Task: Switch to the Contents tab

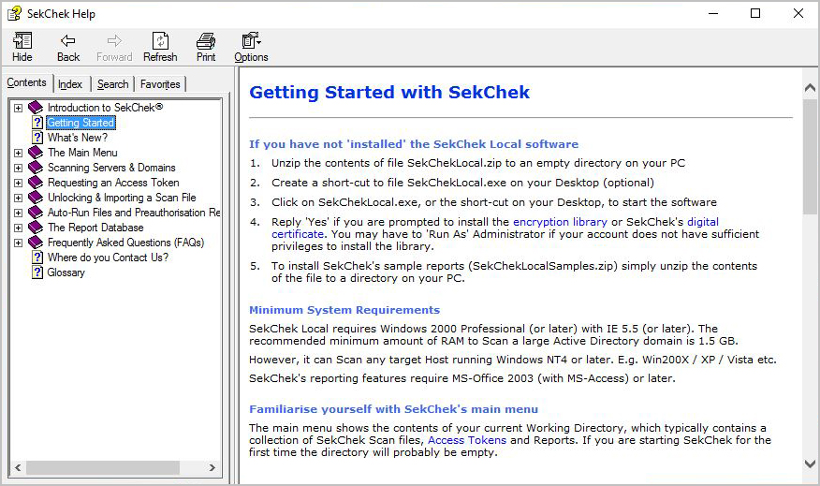Action: tap(26, 82)
